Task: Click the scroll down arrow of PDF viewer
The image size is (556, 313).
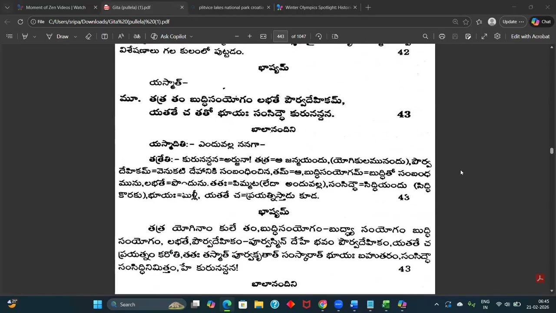Action: [x=552, y=291]
